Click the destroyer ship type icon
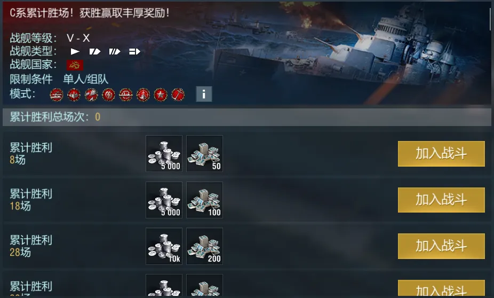 coord(75,51)
